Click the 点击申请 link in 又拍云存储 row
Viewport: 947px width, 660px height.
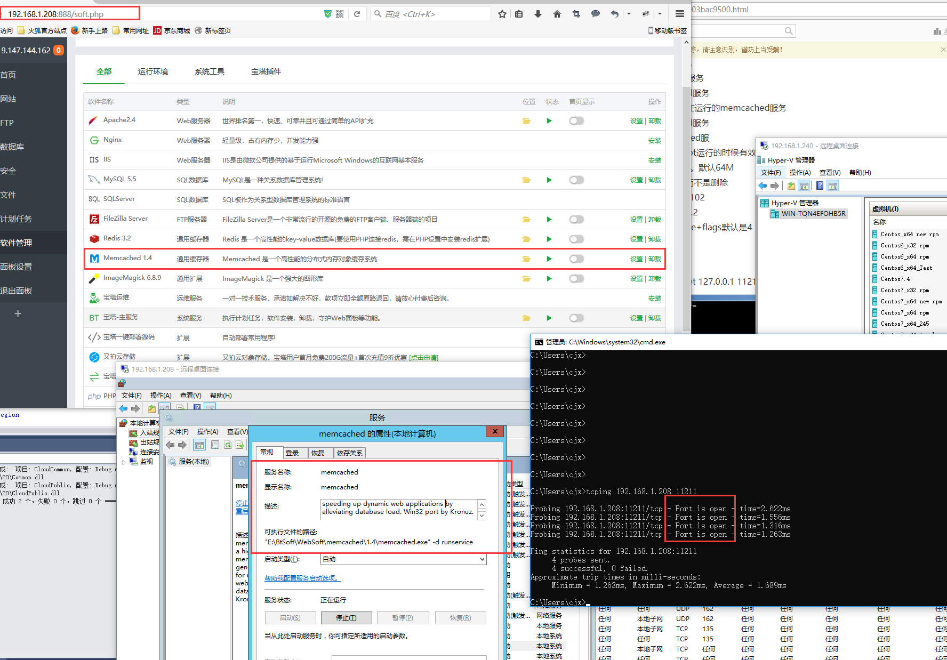pyautogui.click(x=423, y=358)
